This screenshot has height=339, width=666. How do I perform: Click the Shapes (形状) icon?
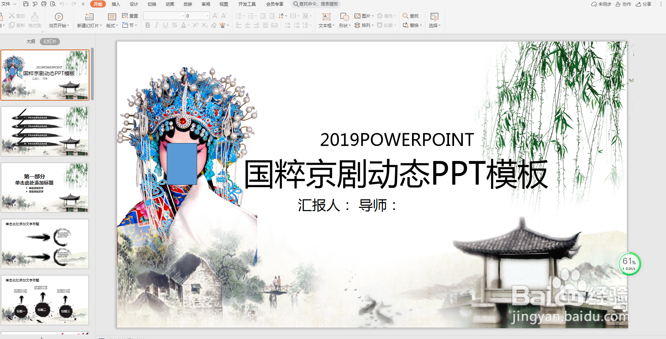tap(344, 17)
